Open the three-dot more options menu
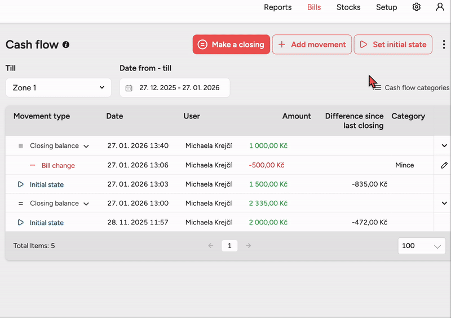451x318 pixels. 444,45
